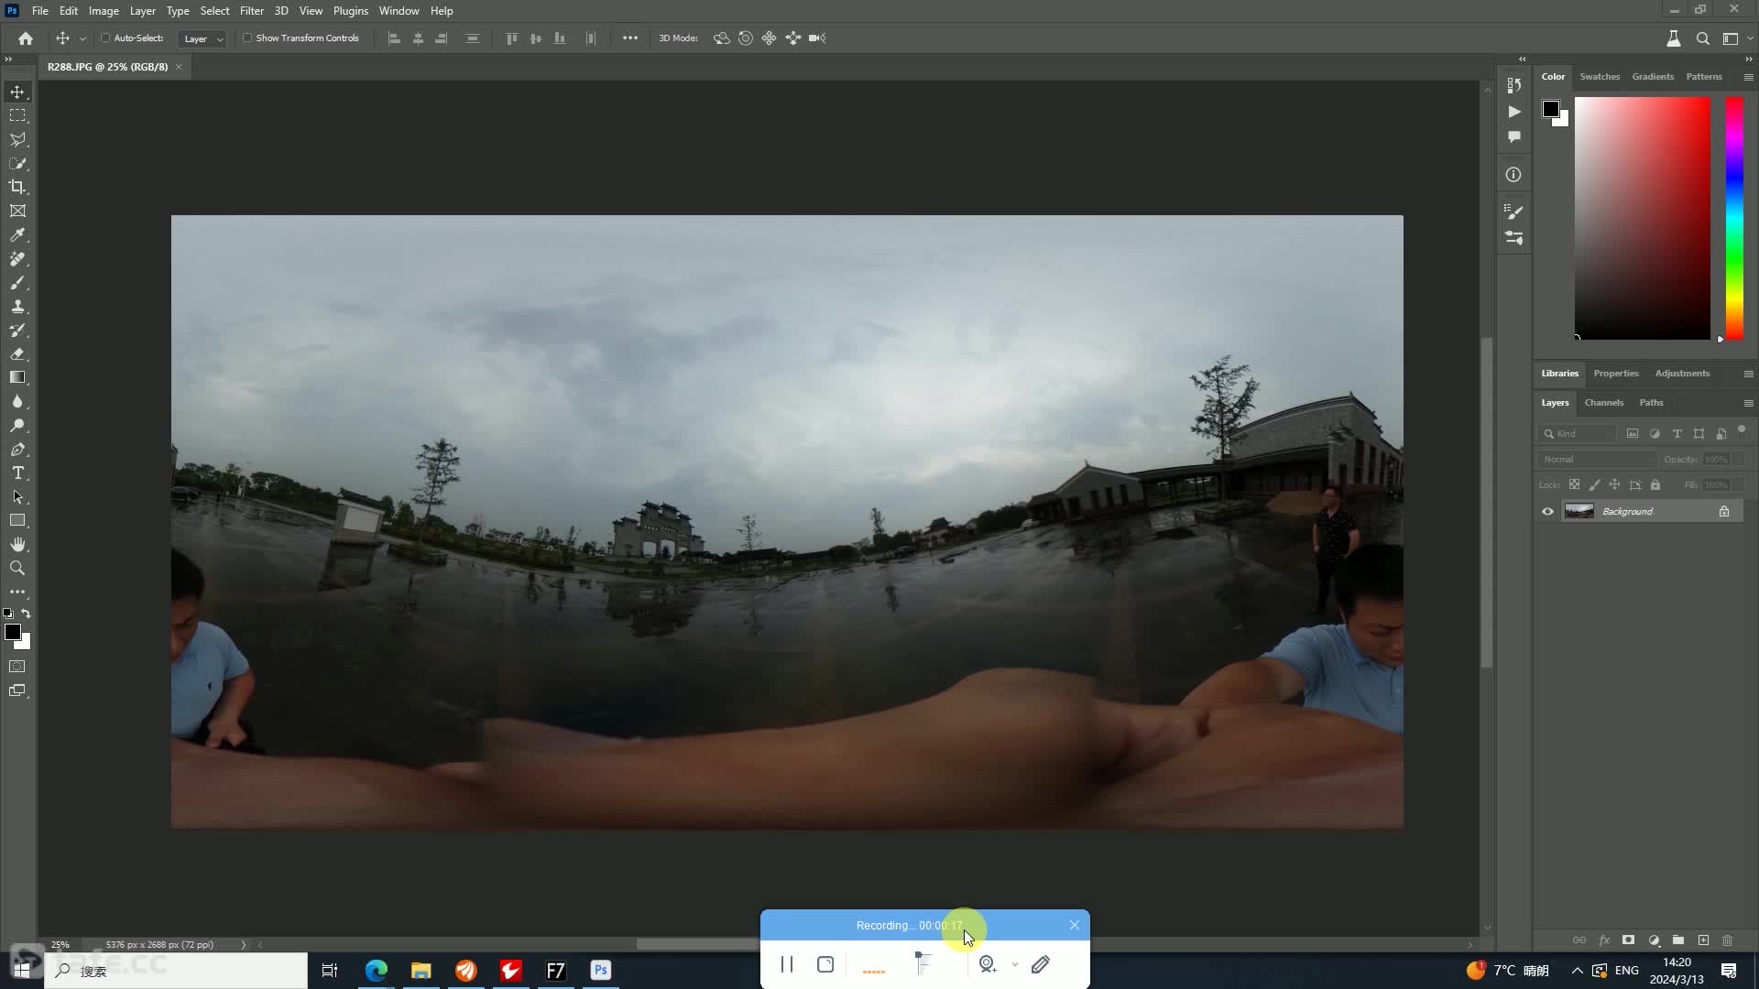Select the Pen tool
The width and height of the screenshot is (1759, 989).
pos(17,450)
